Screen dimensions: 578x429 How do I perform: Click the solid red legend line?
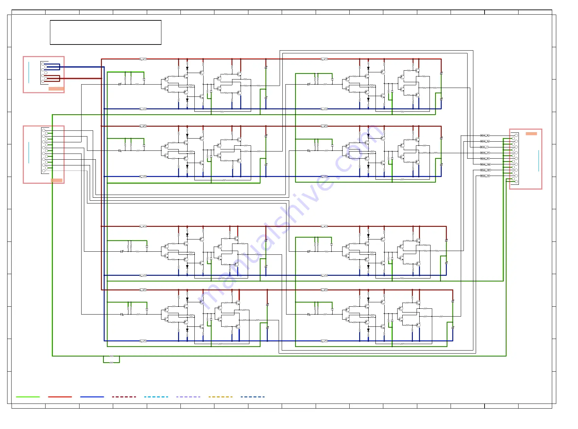(60, 397)
